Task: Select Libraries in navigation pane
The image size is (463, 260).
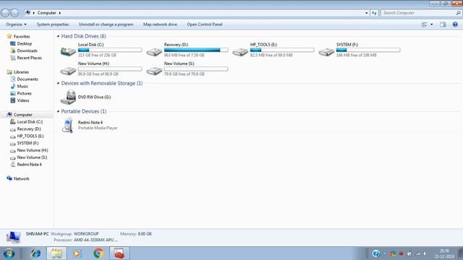Action: click(21, 72)
